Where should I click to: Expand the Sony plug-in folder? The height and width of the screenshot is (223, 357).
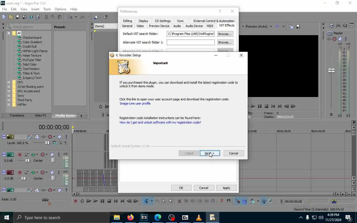(9, 96)
